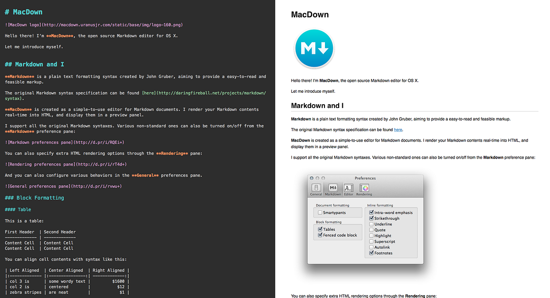Follow the "here" link in the preview
The height and width of the screenshot is (298, 550).
(398, 130)
